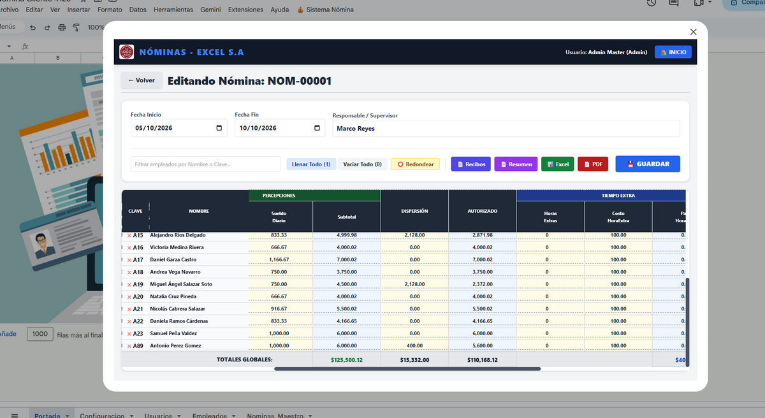
Task: Open Configuracion sheet tab dropdown arrow
Action: tap(131, 415)
